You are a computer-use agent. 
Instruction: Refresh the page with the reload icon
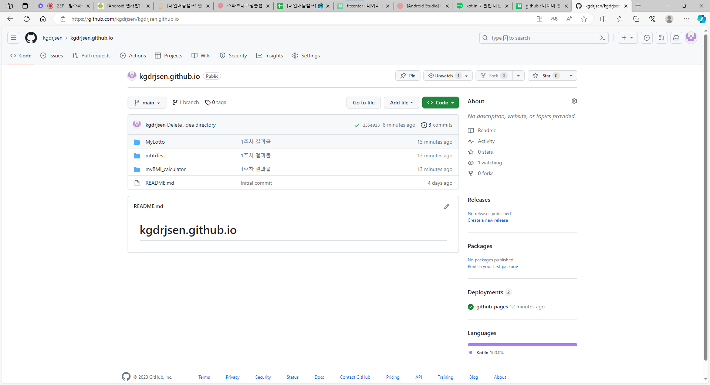(27, 19)
